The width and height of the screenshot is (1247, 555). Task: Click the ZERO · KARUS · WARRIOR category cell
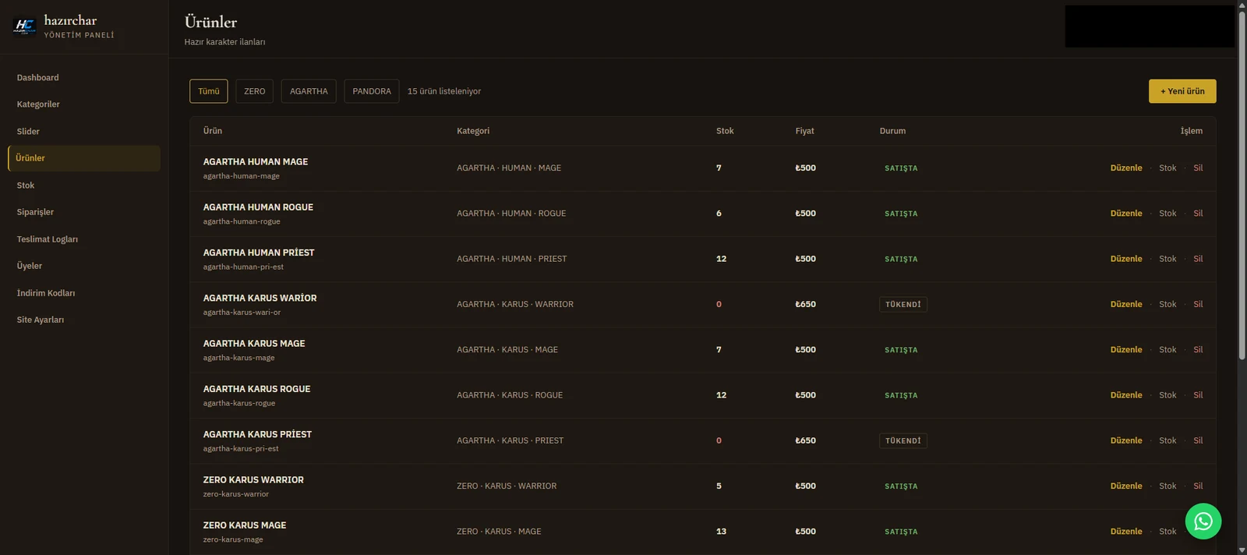[x=507, y=486]
